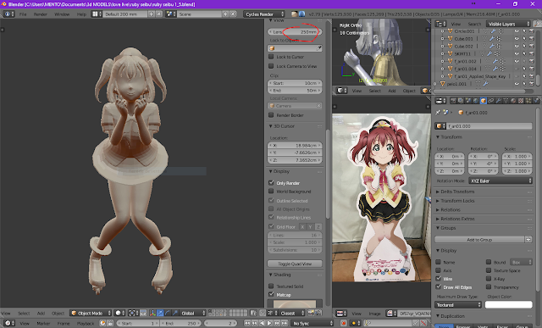
Task: Open the outliner View menu
Action: click(x=456, y=24)
